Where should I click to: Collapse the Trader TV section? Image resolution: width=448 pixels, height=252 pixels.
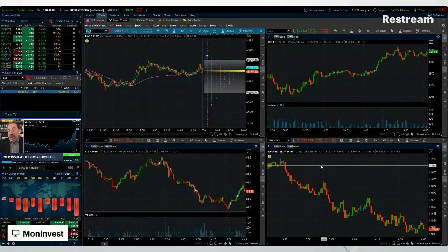point(3,114)
